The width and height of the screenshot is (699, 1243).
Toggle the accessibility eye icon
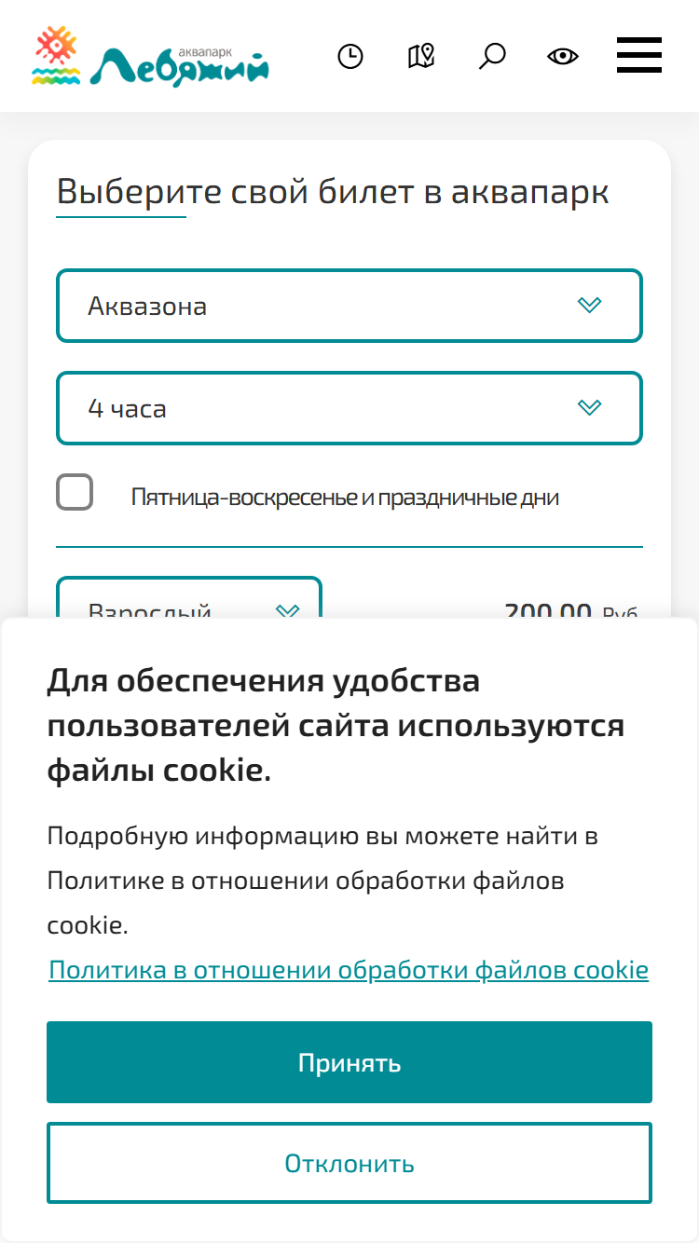(x=563, y=57)
